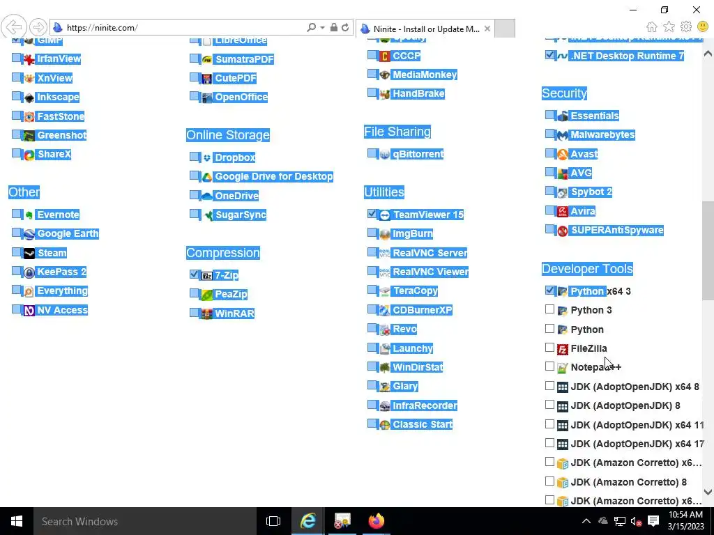
Task: Click the Avira red icon
Action: [563, 212]
